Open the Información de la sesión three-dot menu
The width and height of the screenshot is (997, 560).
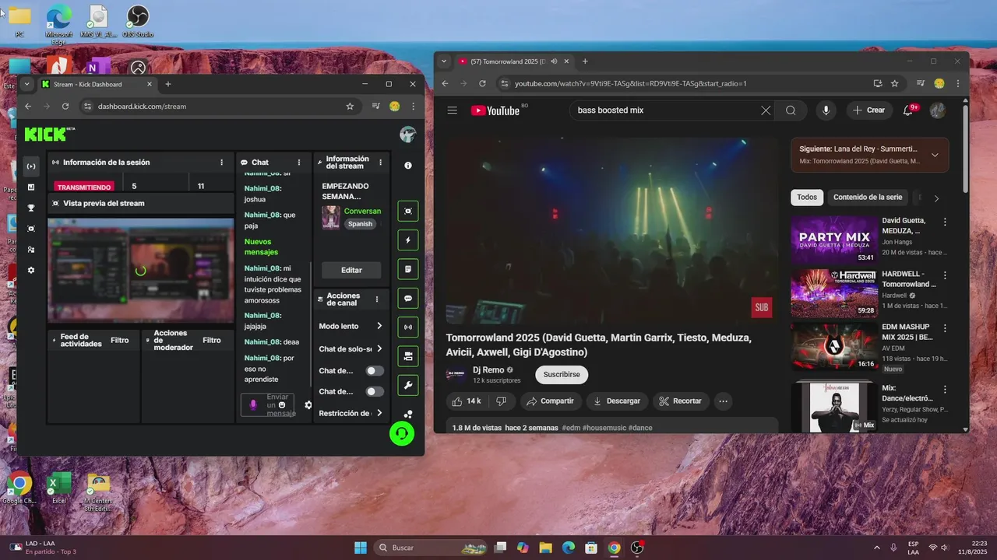(222, 163)
